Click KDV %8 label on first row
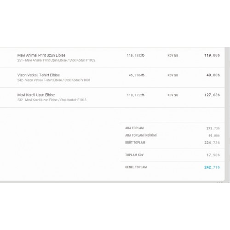230x230 pixels. (172, 55)
